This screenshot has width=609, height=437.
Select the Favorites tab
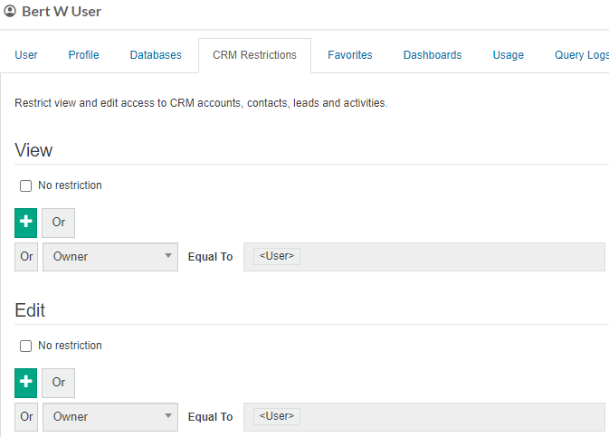(349, 55)
